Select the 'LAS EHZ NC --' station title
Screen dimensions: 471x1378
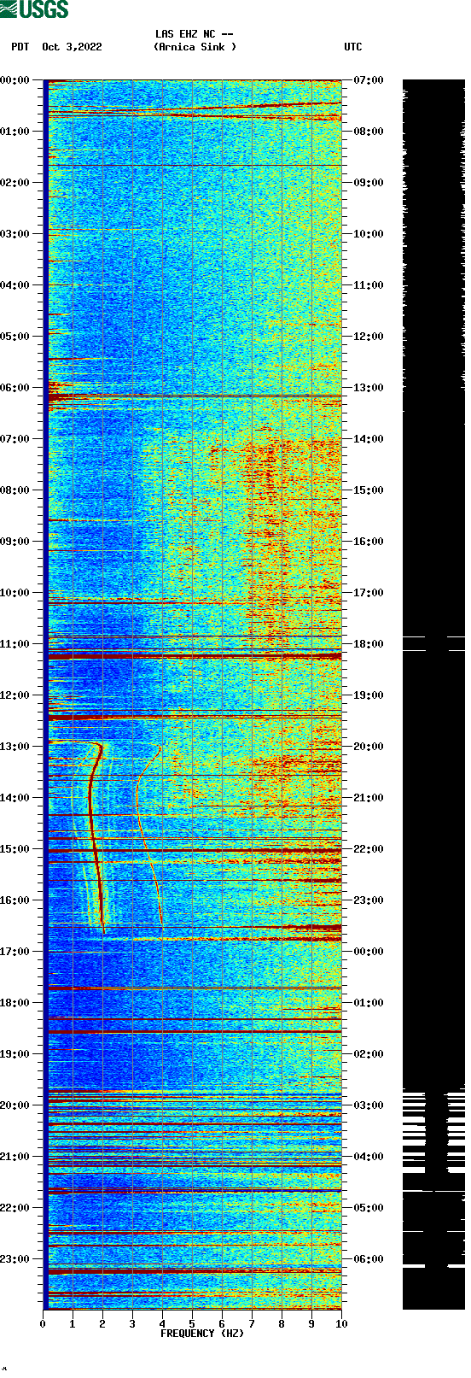click(x=195, y=34)
